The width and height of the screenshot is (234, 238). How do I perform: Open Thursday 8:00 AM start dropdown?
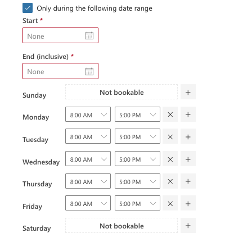point(88,181)
